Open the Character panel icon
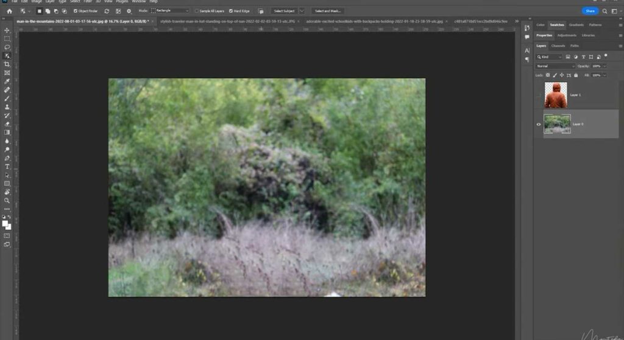The height and width of the screenshot is (340, 624). click(527, 50)
